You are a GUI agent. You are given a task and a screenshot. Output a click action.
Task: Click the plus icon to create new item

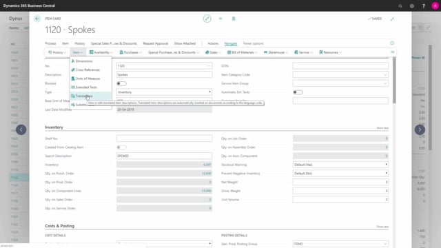coord(220,19)
